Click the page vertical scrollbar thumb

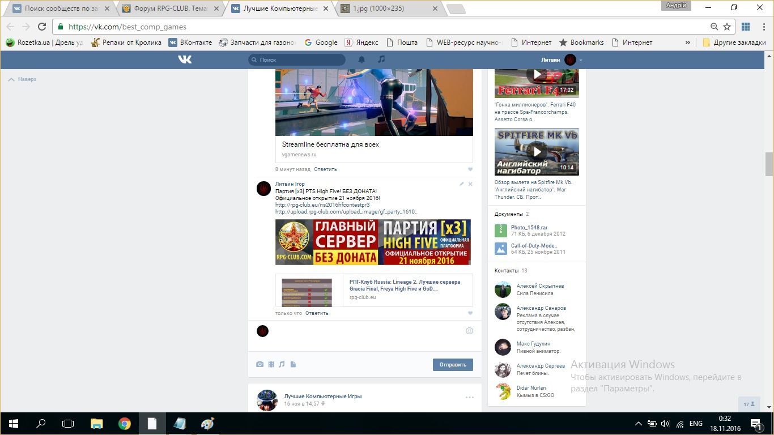tap(769, 164)
